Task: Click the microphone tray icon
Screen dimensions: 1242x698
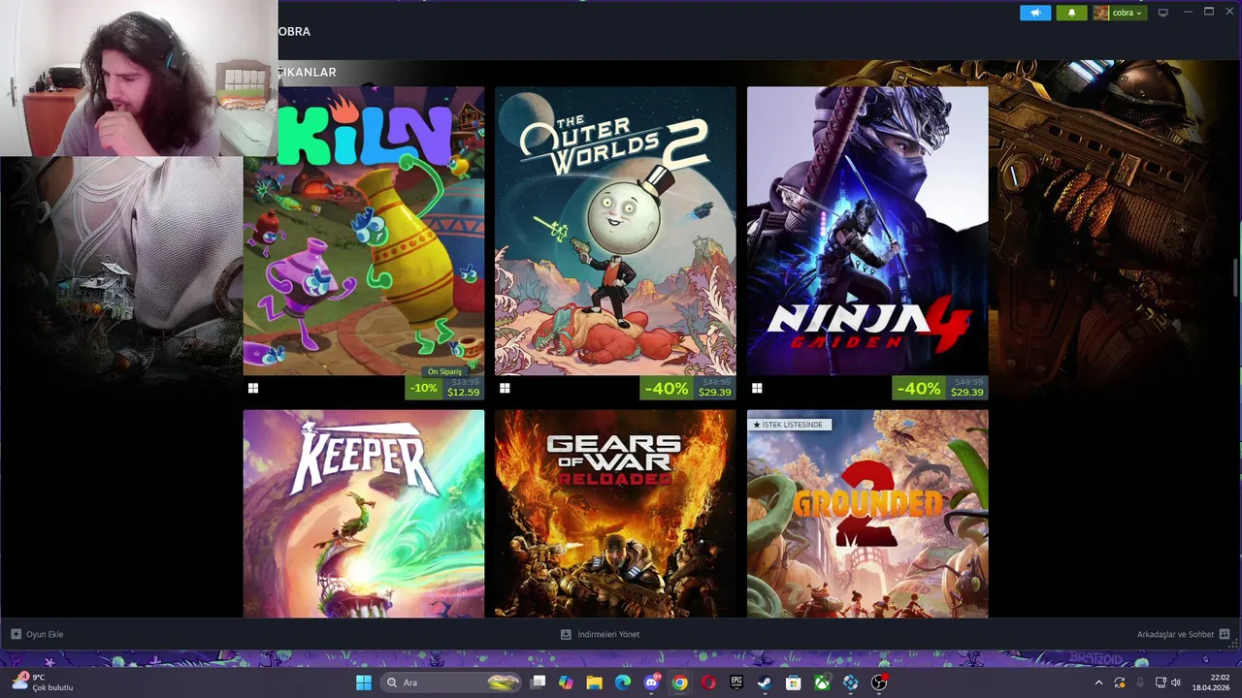Action: (x=1140, y=682)
